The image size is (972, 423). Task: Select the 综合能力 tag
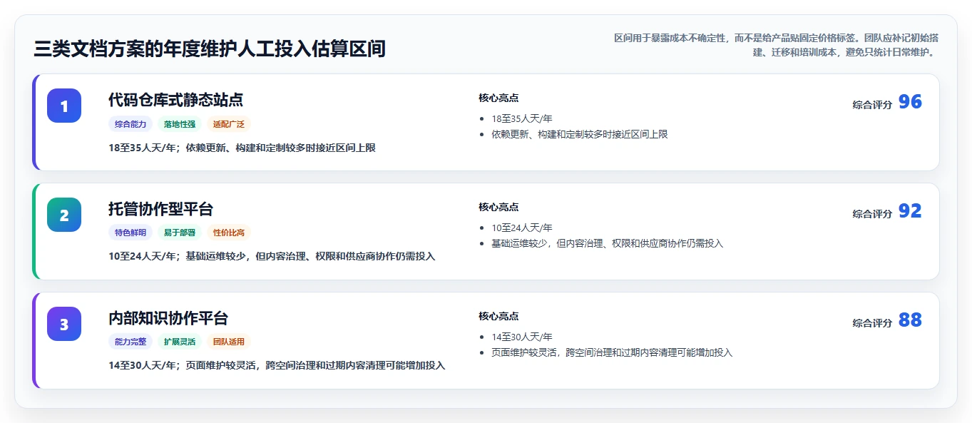(131, 124)
